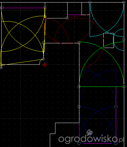The image size is (127, 147).
Task: Open the ogrodowisko.pl watermark link
Action: 91,137
